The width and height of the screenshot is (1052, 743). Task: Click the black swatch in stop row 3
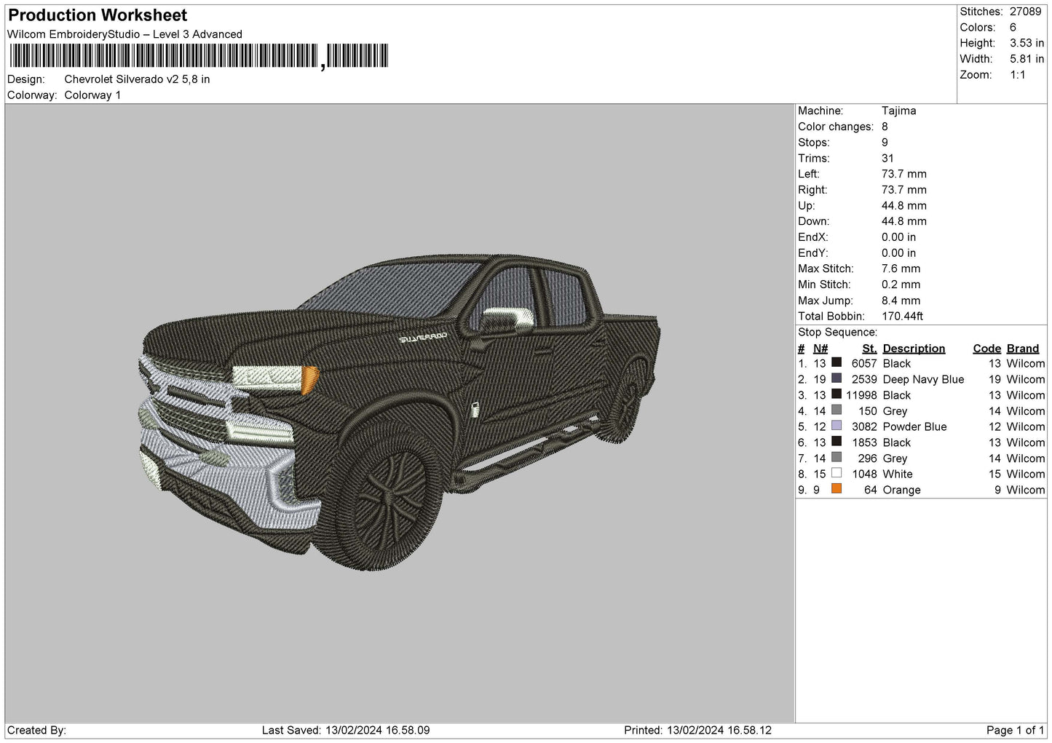click(x=837, y=395)
